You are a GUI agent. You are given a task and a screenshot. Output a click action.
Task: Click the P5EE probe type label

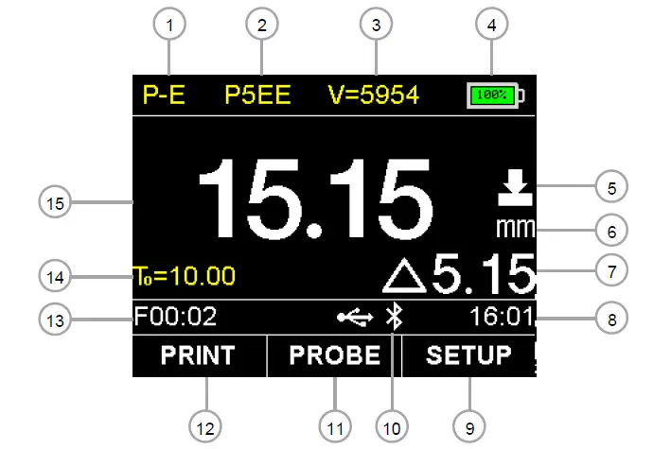tap(258, 95)
